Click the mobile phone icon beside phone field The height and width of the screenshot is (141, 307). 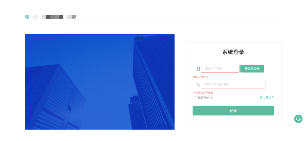click(x=198, y=69)
